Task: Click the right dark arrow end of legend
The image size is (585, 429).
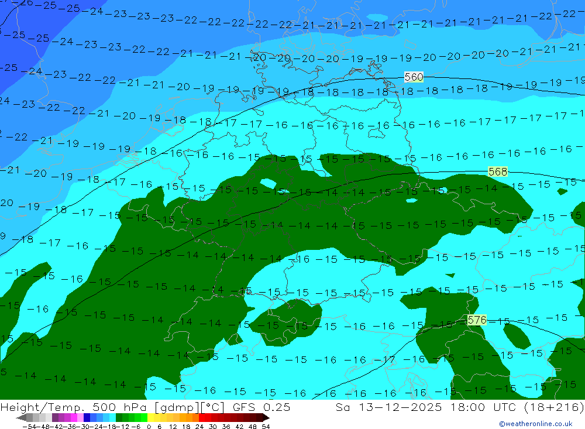Action: coord(266,418)
